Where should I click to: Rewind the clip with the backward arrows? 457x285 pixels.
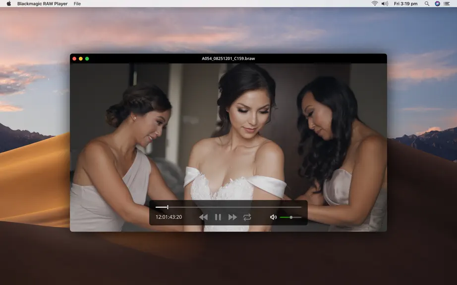click(203, 217)
